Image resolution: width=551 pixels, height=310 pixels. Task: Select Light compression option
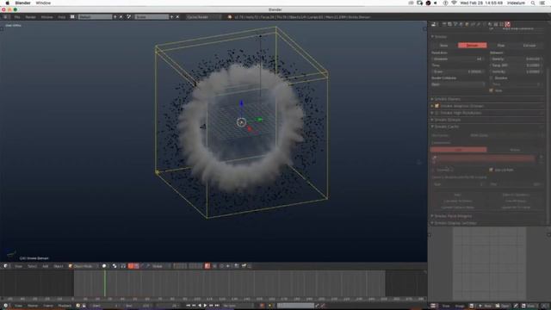tap(458, 150)
